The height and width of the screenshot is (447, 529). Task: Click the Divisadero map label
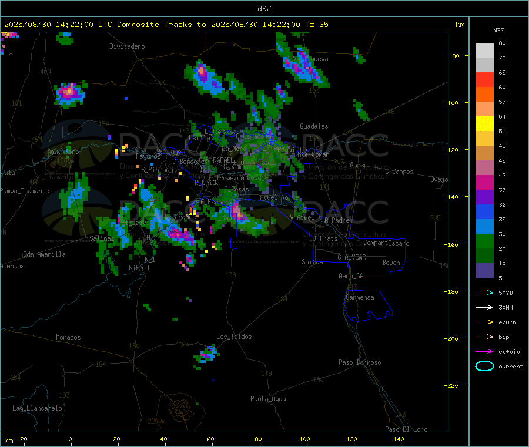(127, 46)
